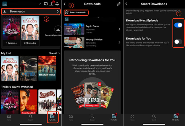Expand Squid Game episodes chevron
185x126 pixels.
pyautogui.click(x=119, y=29)
